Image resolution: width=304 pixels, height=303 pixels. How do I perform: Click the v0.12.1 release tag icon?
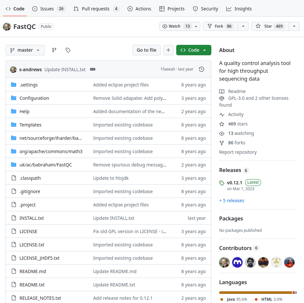(x=222, y=183)
